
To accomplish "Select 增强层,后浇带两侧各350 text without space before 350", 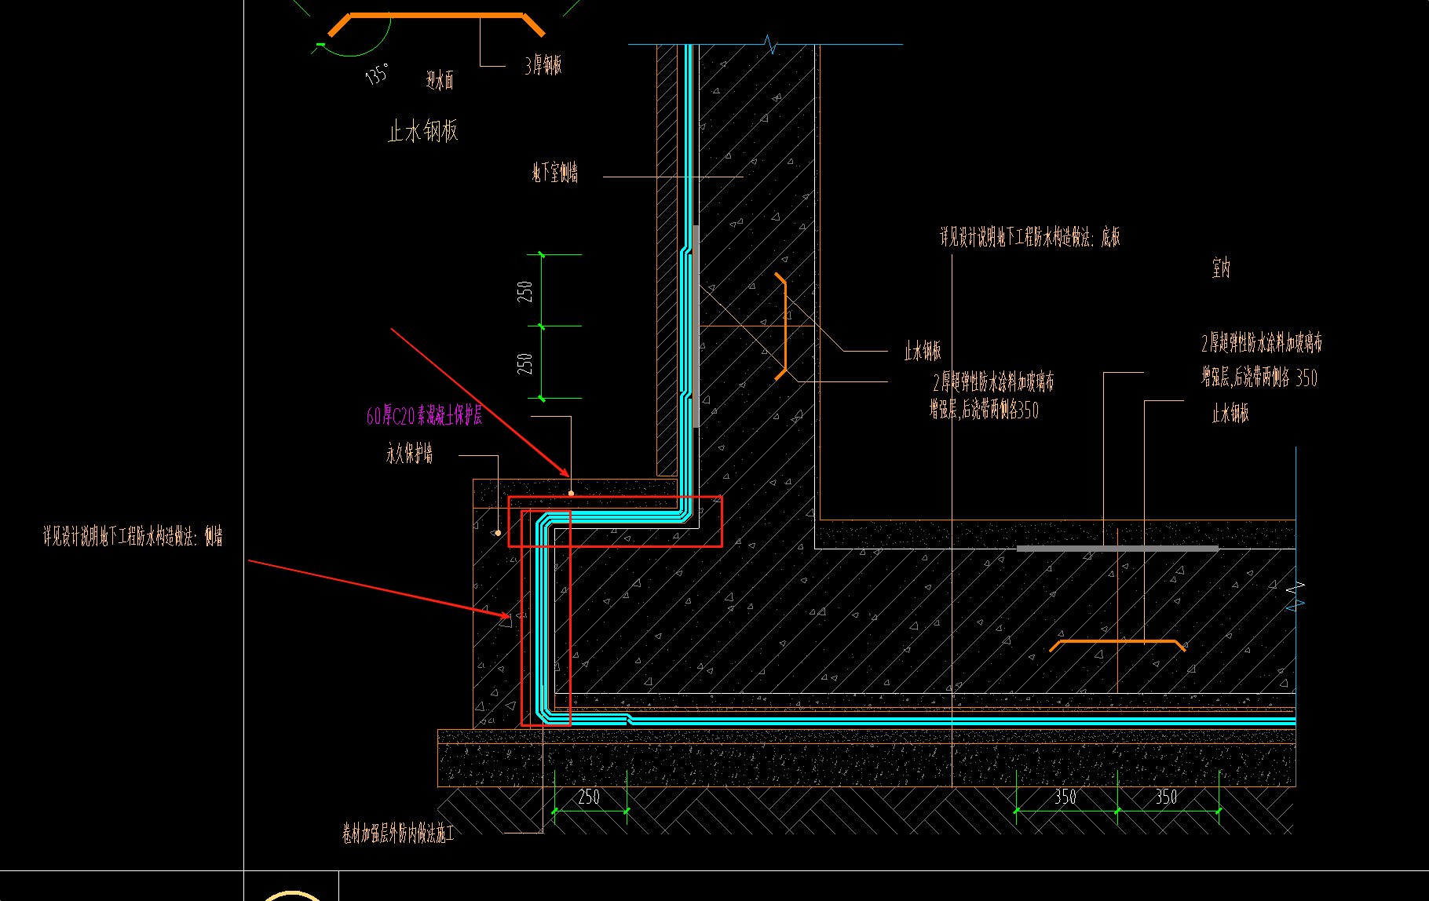I will point(985,410).
